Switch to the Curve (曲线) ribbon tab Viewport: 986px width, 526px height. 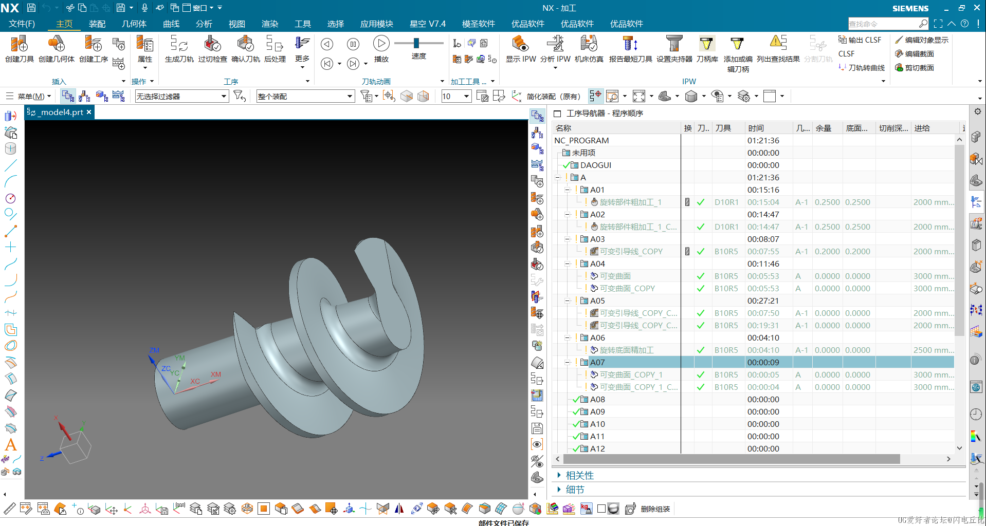[x=171, y=24]
